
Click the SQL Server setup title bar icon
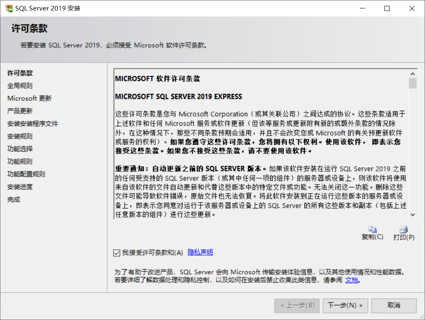click(9, 8)
